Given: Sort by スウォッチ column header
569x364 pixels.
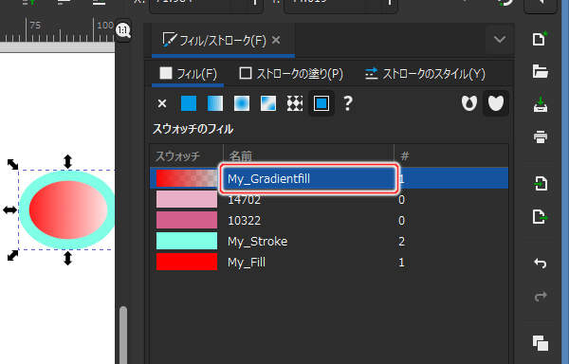Looking at the screenshot, I should coord(187,156).
